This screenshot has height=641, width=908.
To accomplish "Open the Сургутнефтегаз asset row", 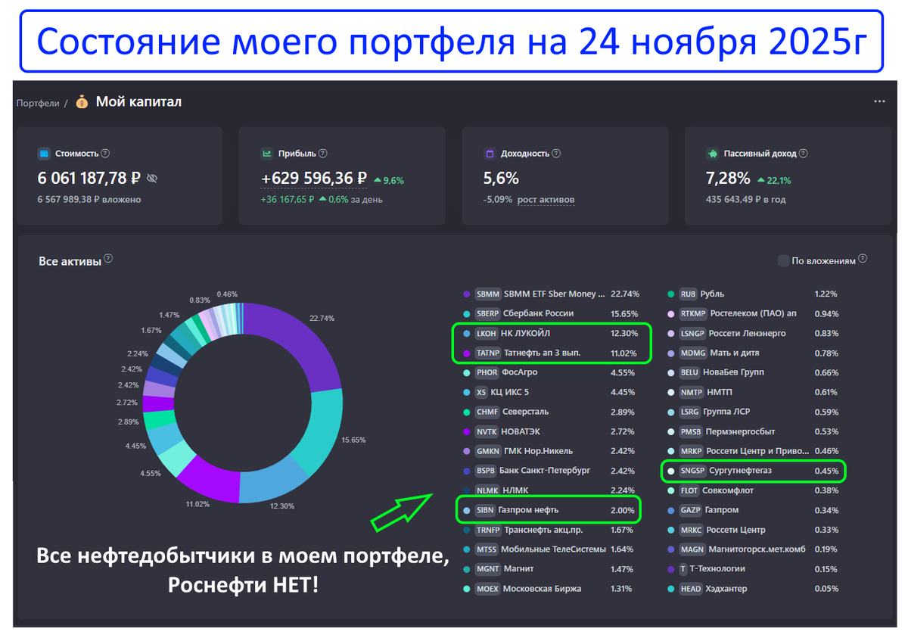I will click(x=753, y=471).
